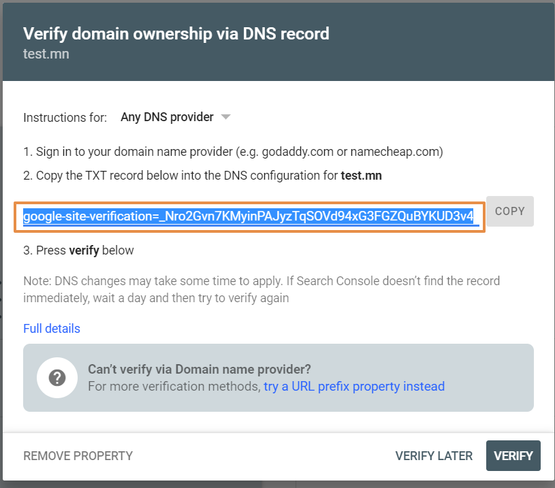Click the Instructions for label
555x488 pixels.
coord(65,118)
